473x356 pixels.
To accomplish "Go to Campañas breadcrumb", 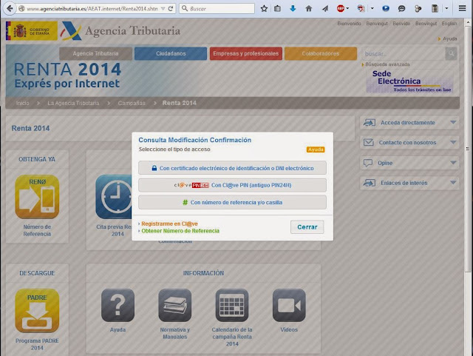I will (x=132, y=103).
